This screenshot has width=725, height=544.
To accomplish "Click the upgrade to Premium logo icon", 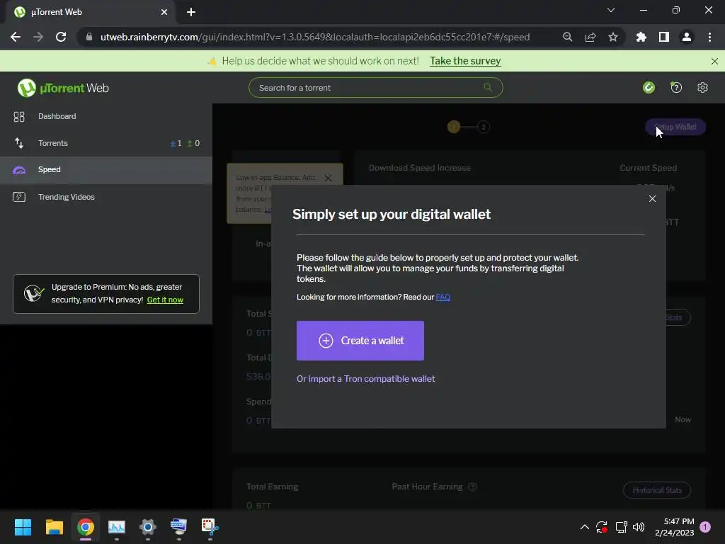I will pos(34,293).
